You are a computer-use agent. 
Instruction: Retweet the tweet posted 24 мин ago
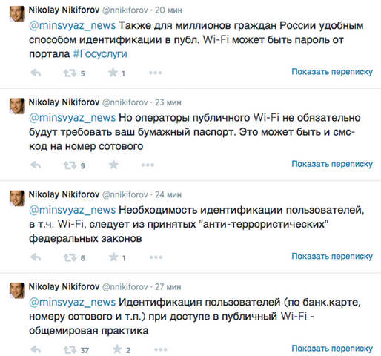click(x=70, y=257)
